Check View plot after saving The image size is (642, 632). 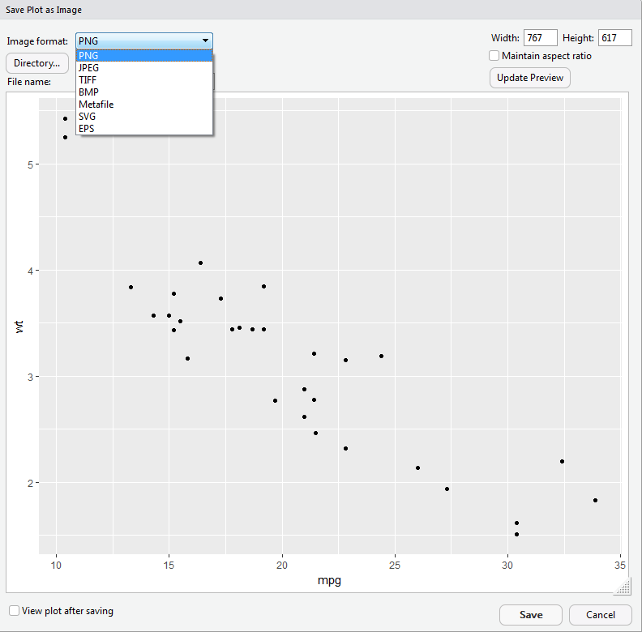14,611
